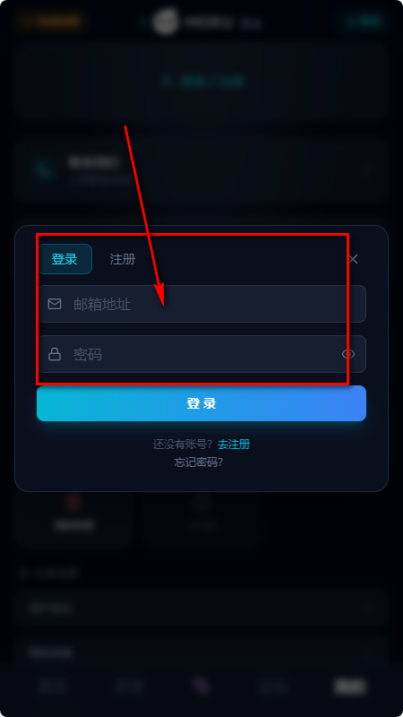Click the envelope icon in email field
The image size is (403, 717).
(55, 304)
